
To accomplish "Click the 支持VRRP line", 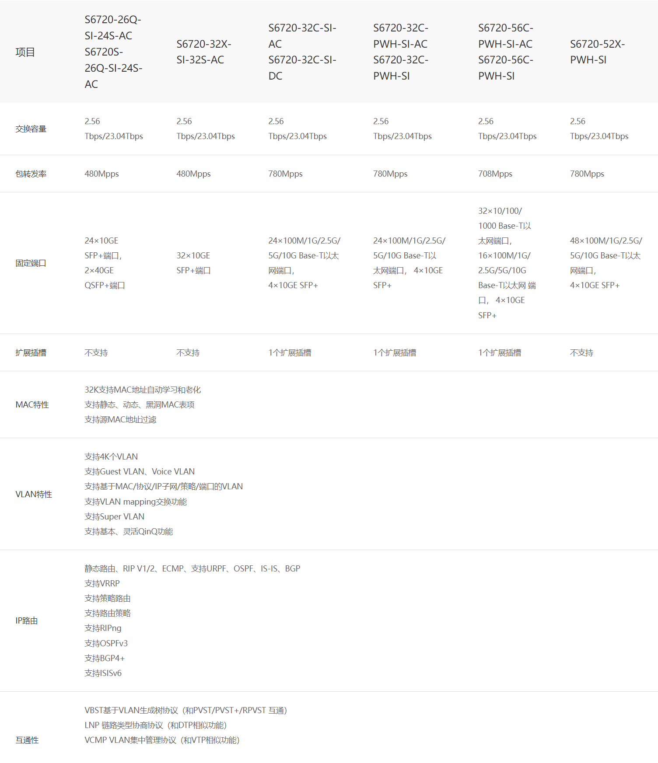I will (x=102, y=584).
